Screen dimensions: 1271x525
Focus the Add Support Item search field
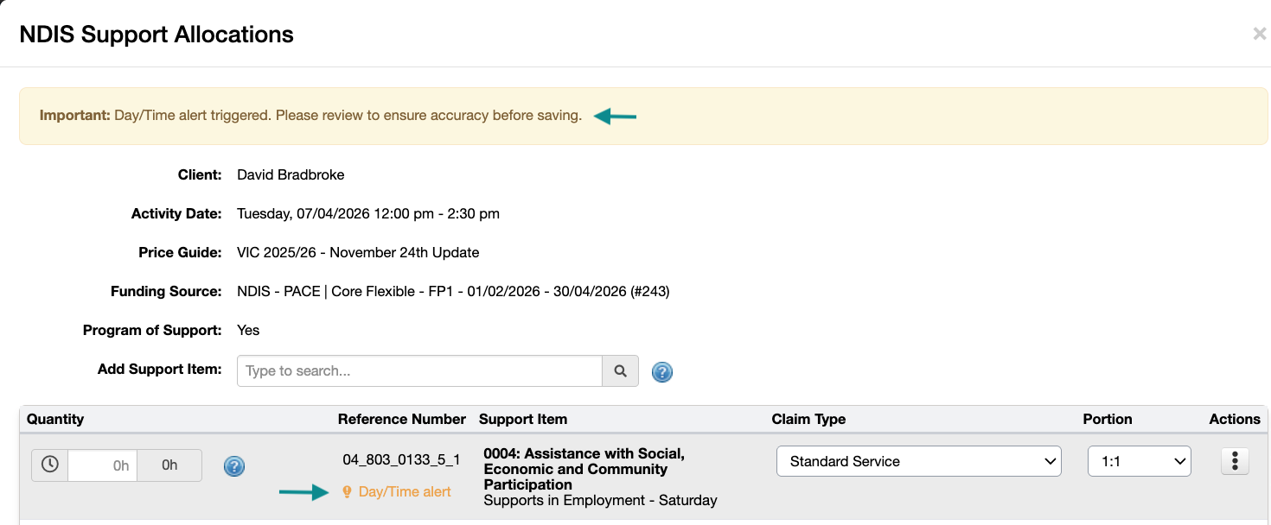pos(419,370)
